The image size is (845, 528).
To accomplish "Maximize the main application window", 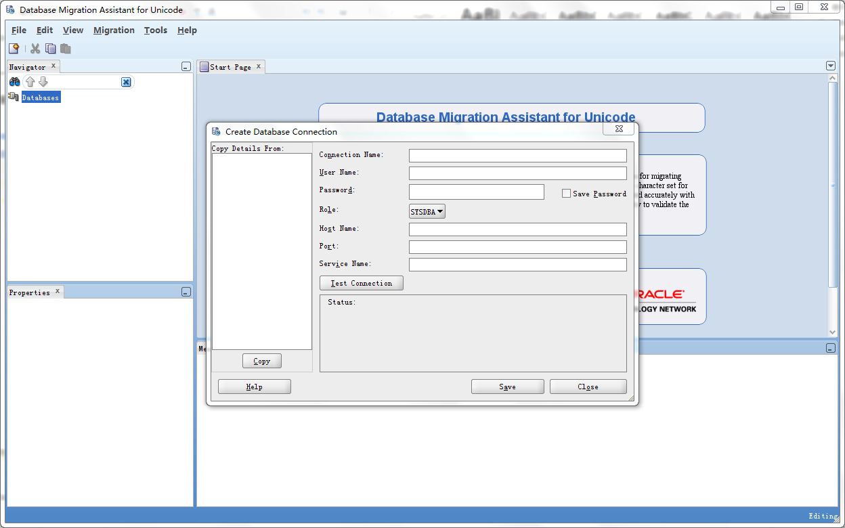I will click(x=799, y=7).
